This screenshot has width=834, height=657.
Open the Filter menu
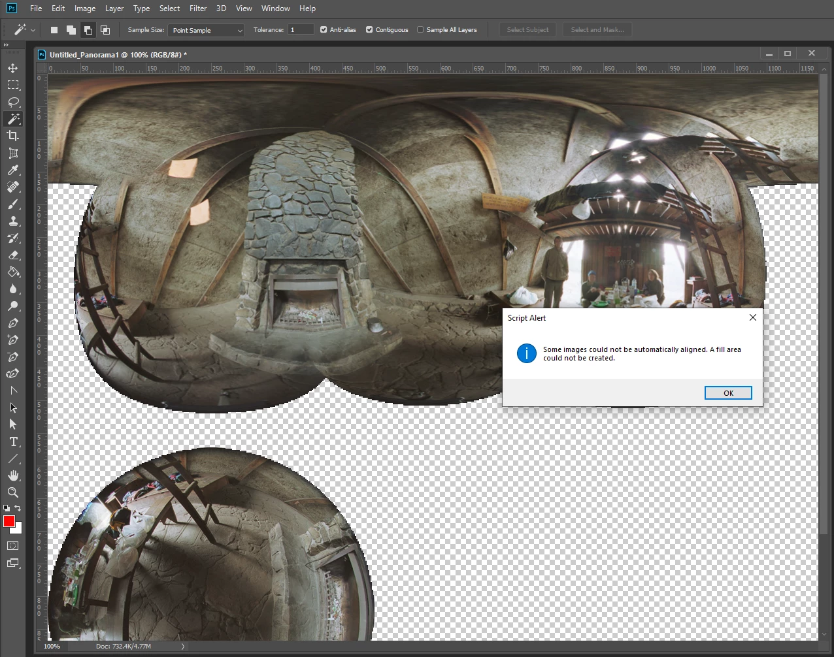point(198,8)
